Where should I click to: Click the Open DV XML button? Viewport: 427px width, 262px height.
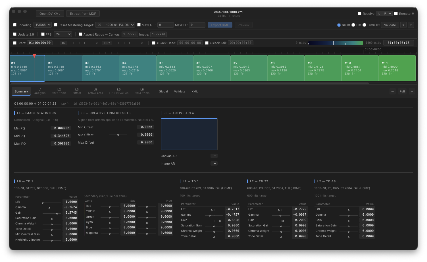click(50, 13)
